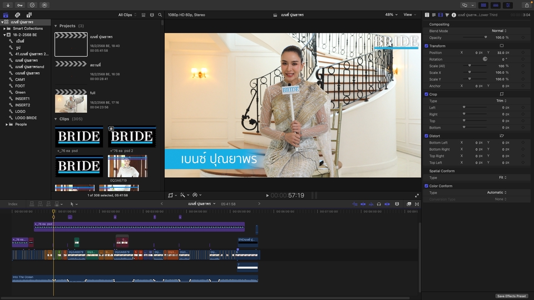Open the Transitions browser icon

click(417, 204)
